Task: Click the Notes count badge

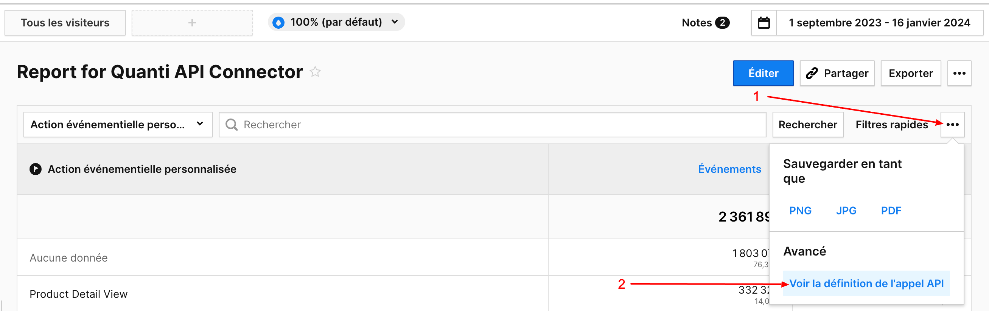Action: pos(722,23)
